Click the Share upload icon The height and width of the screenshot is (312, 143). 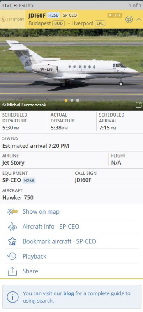12,271
